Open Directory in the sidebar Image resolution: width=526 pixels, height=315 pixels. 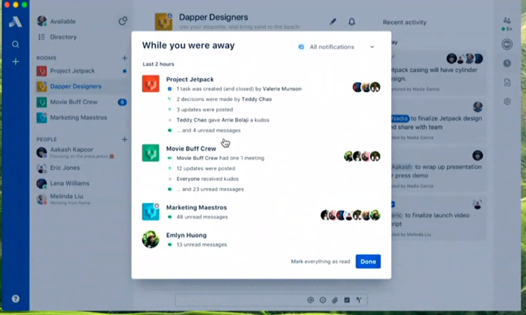click(x=63, y=37)
